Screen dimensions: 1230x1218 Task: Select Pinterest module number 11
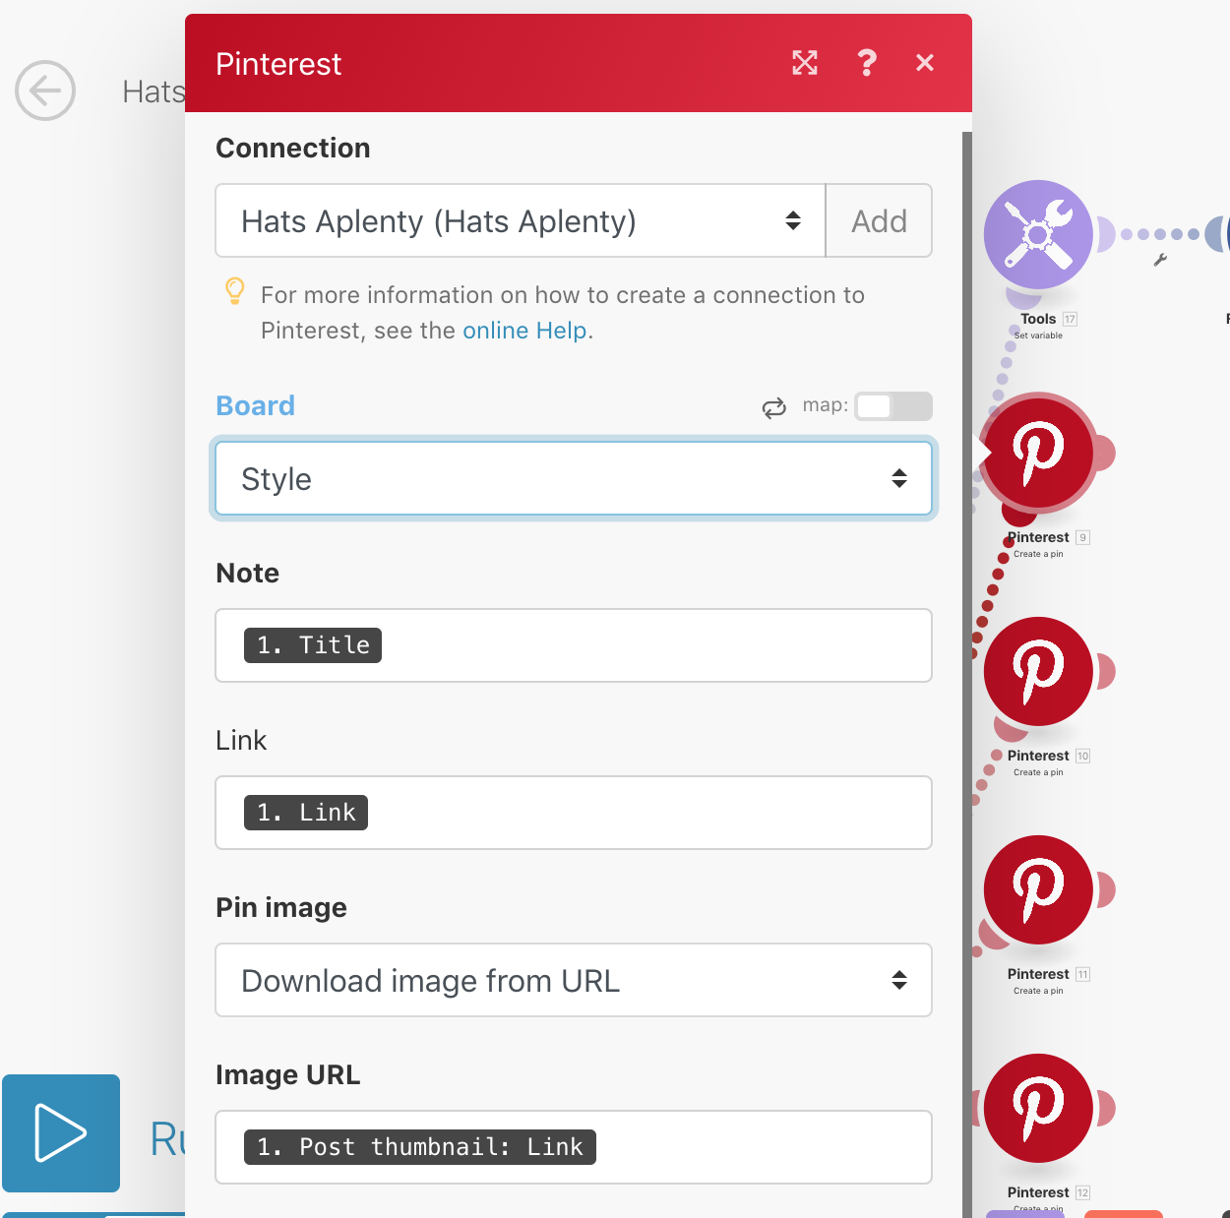click(x=1038, y=889)
